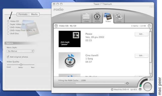Uncheck Add original photos checkbox

(x=8, y=57)
